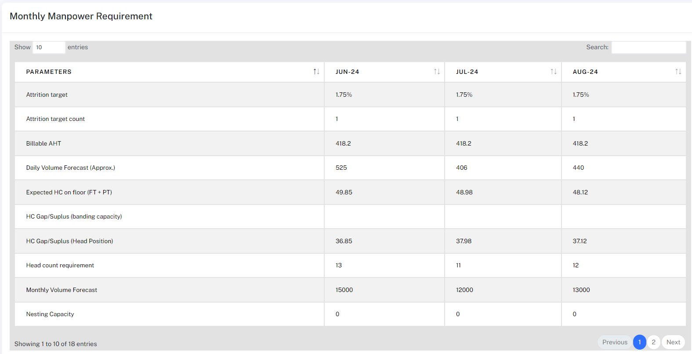Sort table by the PARAMETERS sort icon
The height and width of the screenshot is (354, 692).
pyautogui.click(x=316, y=72)
